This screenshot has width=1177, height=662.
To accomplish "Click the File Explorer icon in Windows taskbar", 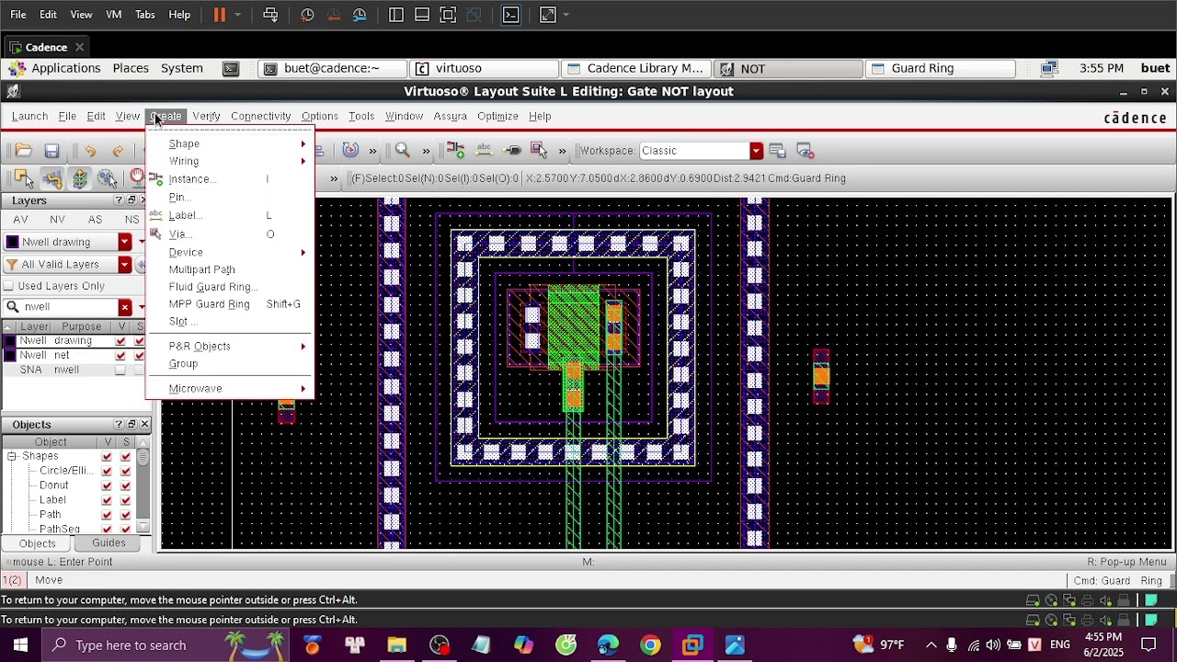I will (396, 645).
